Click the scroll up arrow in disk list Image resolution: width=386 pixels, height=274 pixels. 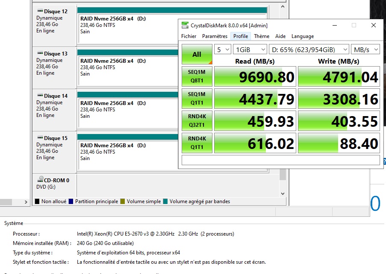click(283, 7)
